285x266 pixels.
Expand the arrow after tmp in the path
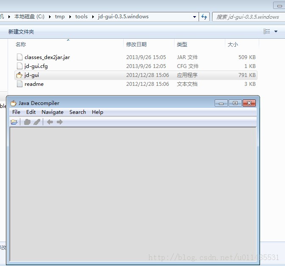pyautogui.click(x=70, y=17)
